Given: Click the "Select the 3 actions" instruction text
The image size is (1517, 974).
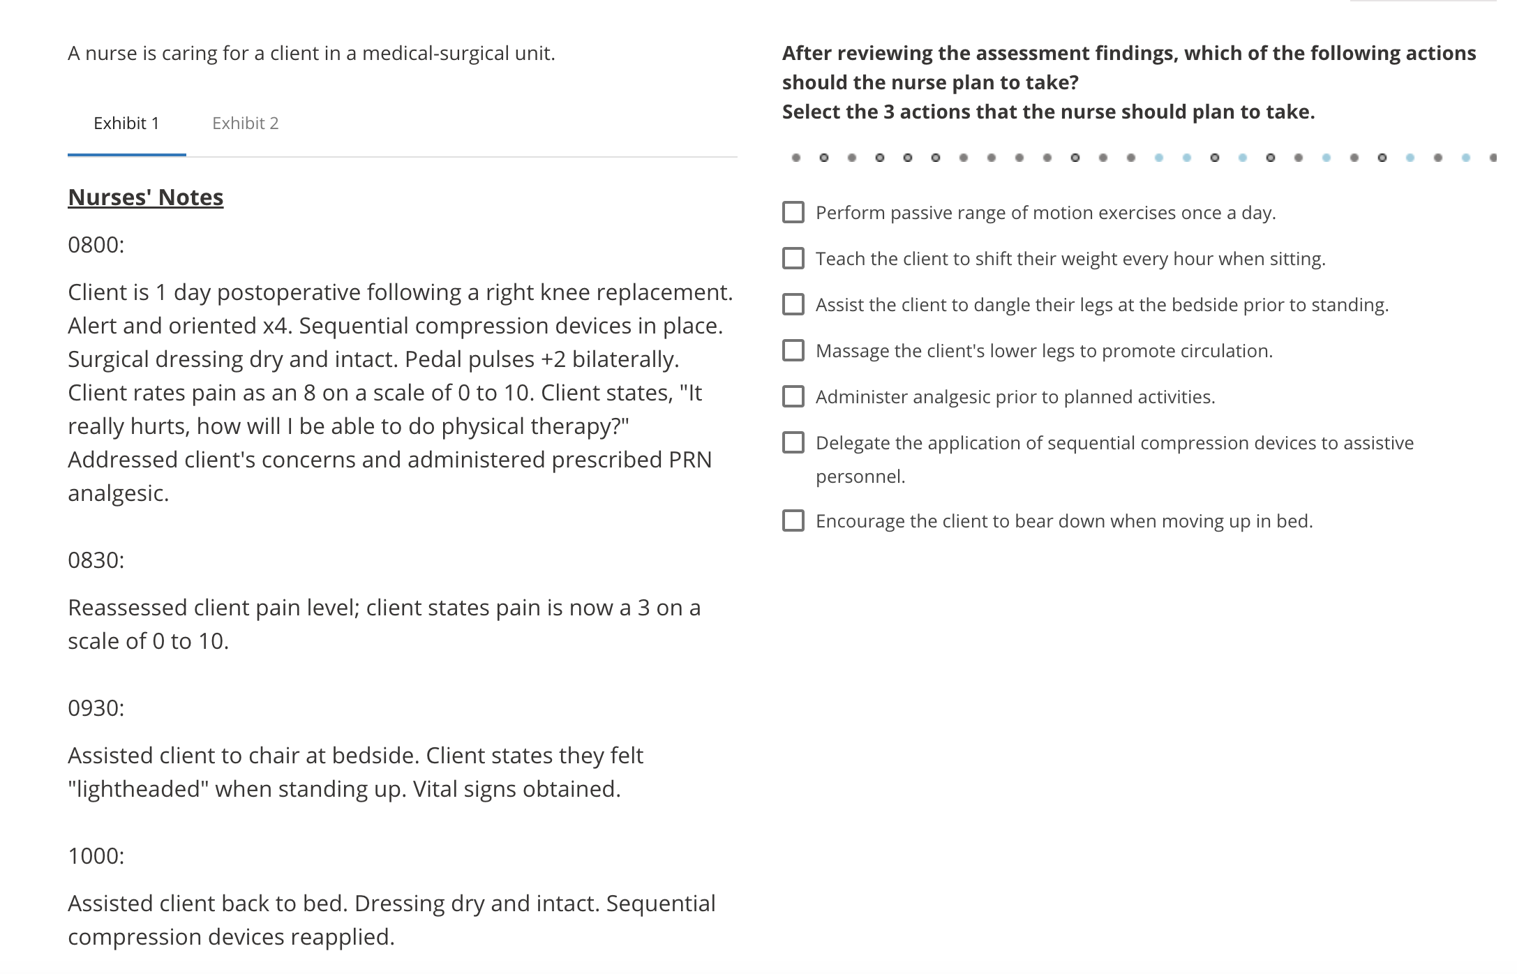Looking at the screenshot, I should 1048,112.
